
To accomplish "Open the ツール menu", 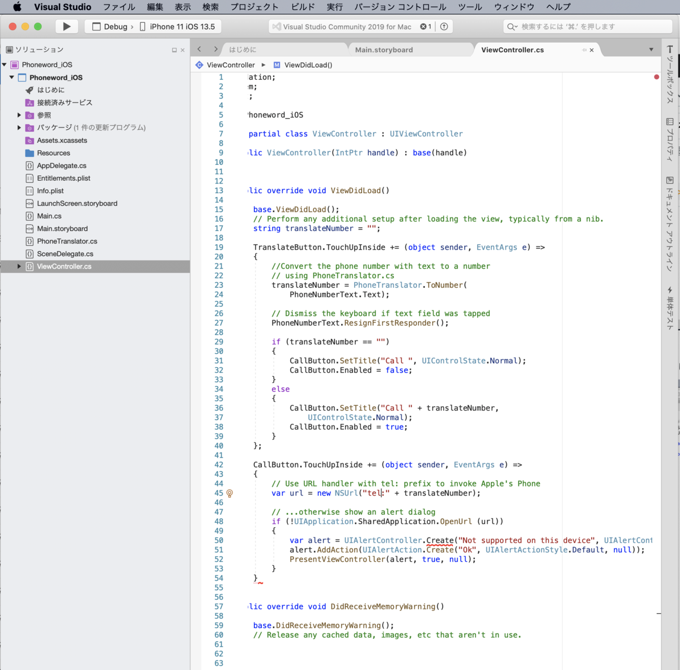I will click(x=470, y=7).
